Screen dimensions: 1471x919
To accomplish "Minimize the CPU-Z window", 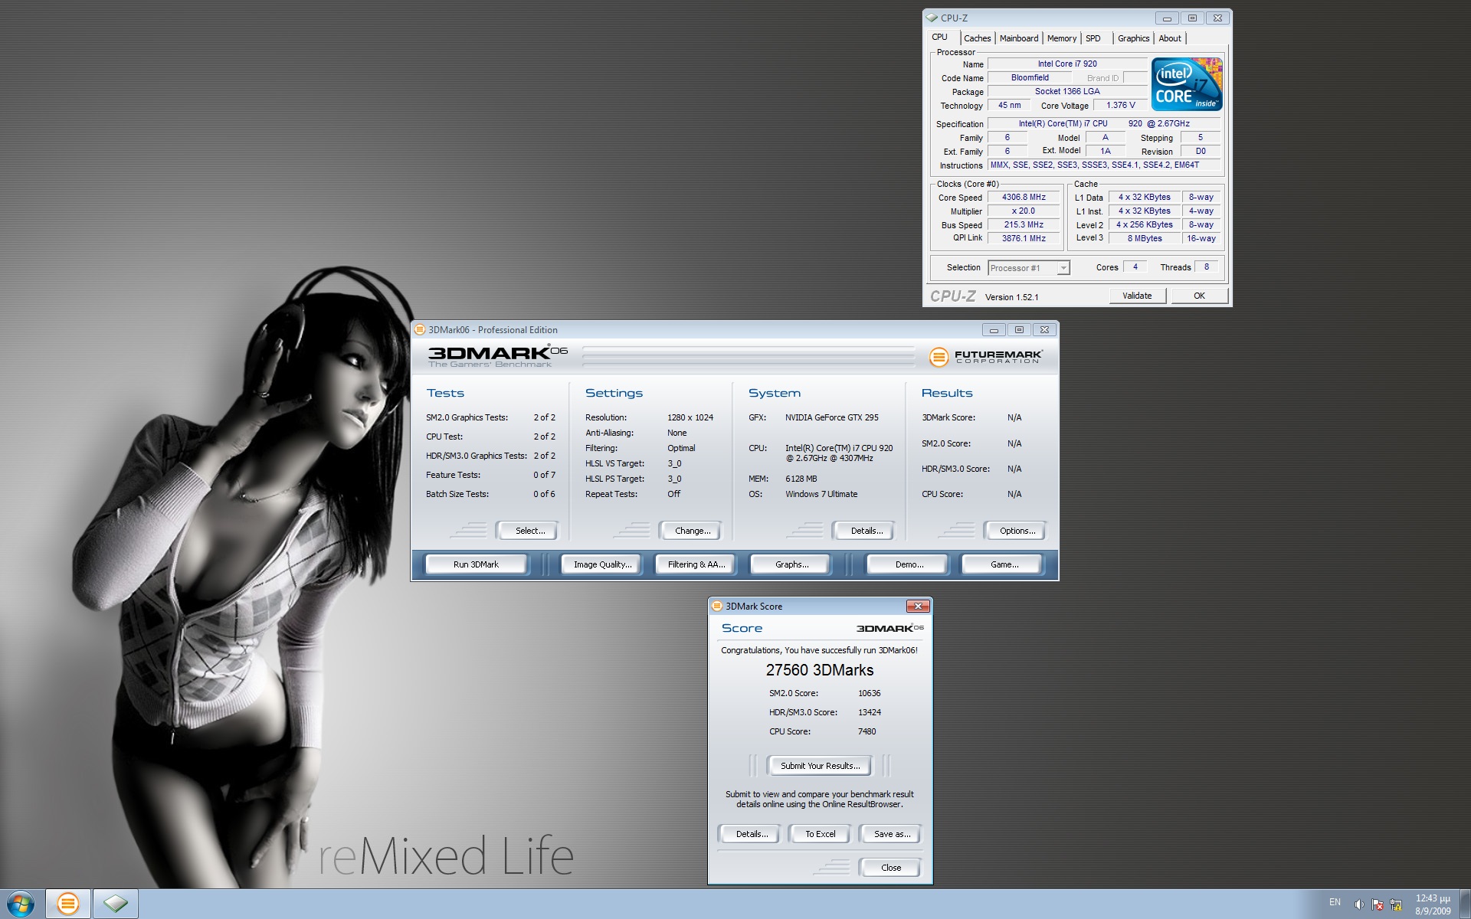I will 1167,18.
